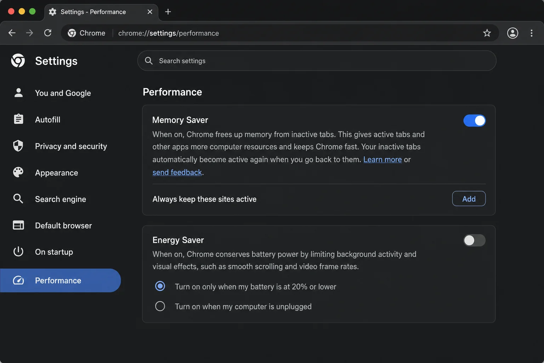Open a new tab with the plus button
The image size is (544, 363).
[x=168, y=12]
